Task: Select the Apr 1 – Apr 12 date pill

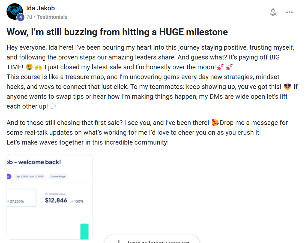Action: (x=30, y=176)
